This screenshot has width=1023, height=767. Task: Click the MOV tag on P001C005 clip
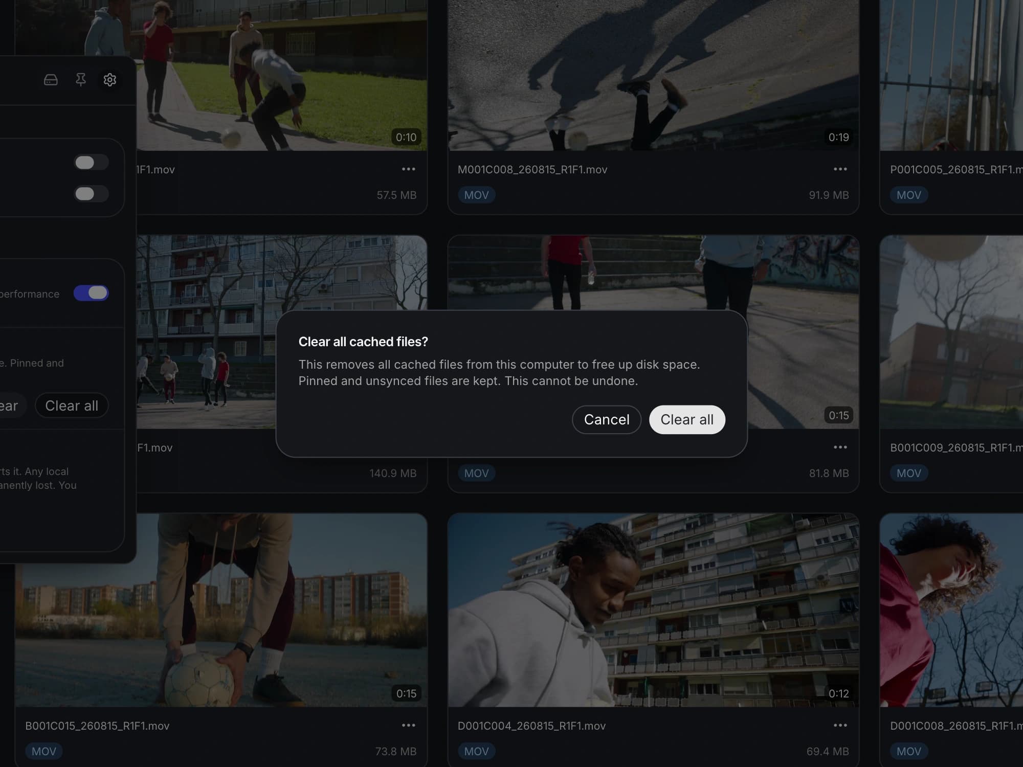909,195
